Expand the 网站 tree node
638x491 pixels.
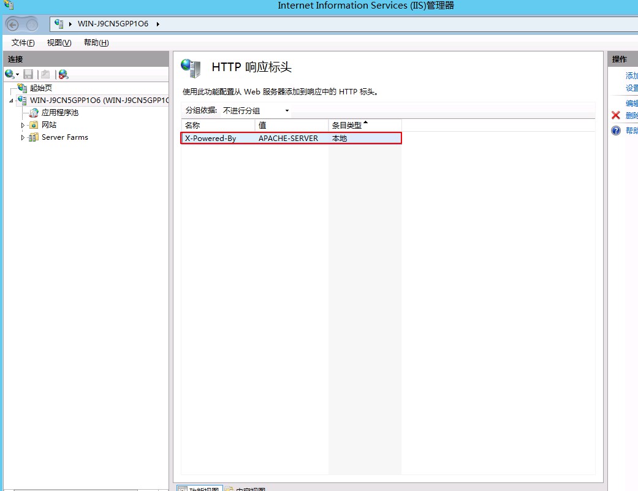click(23, 125)
